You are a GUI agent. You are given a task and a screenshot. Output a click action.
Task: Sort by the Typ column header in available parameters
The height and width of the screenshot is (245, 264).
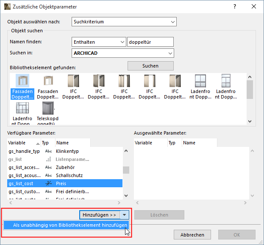pyautogui.click(x=48, y=143)
